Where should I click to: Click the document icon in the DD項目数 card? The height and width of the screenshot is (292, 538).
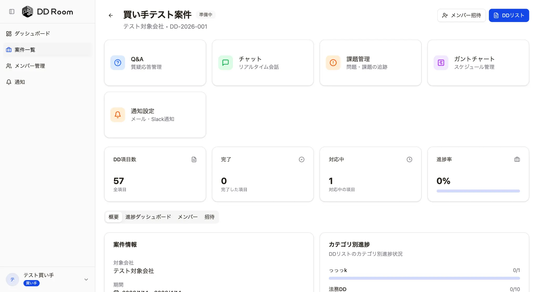tap(194, 159)
